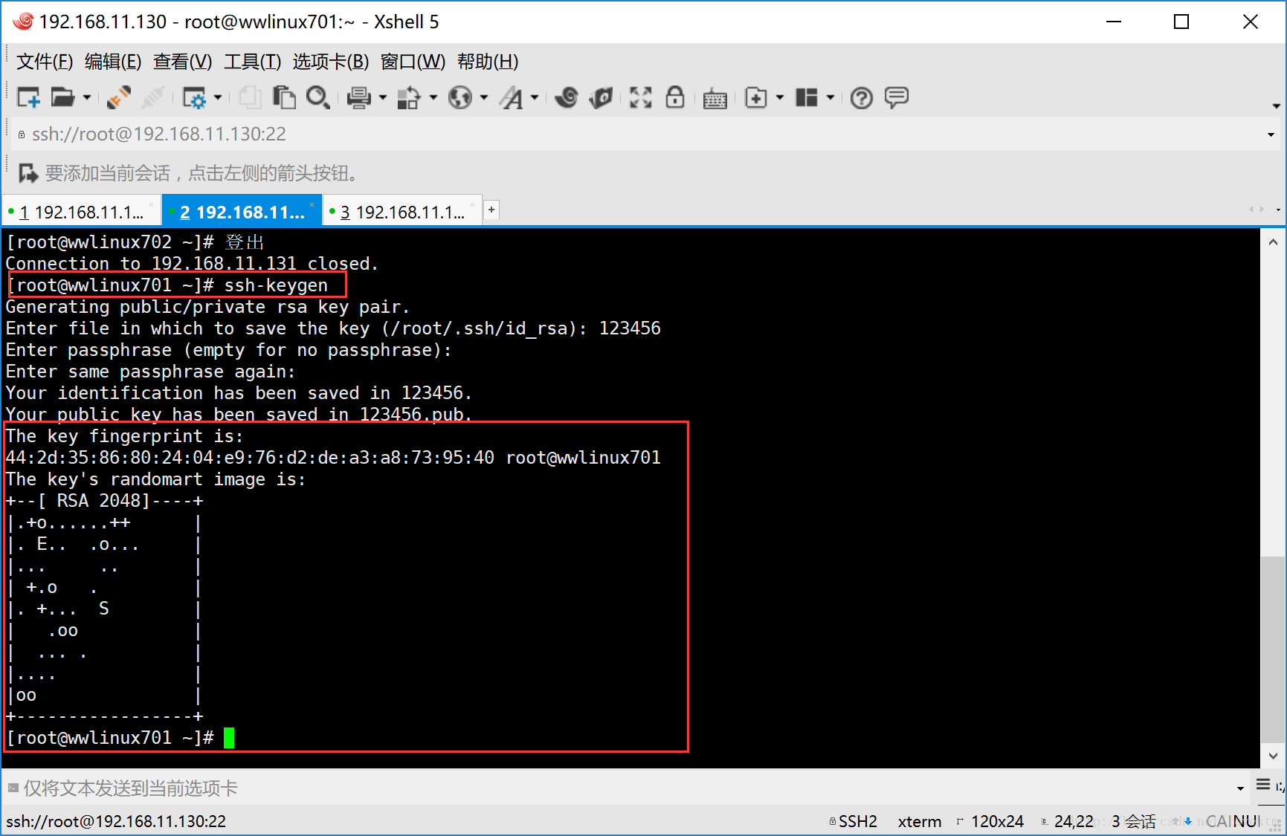Launch Xagent with green leaf icon
The height and width of the screenshot is (836, 1287).
click(x=601, y=97)
